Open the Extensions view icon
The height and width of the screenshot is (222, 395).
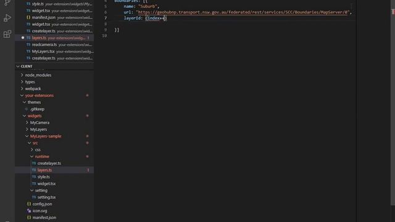coord(7,34)
